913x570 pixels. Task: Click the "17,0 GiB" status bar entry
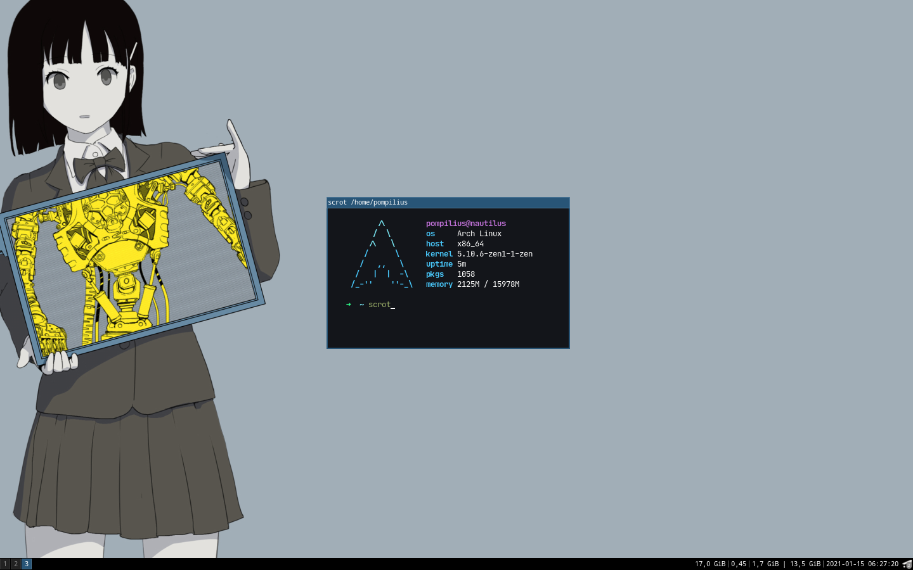point(710,564)
